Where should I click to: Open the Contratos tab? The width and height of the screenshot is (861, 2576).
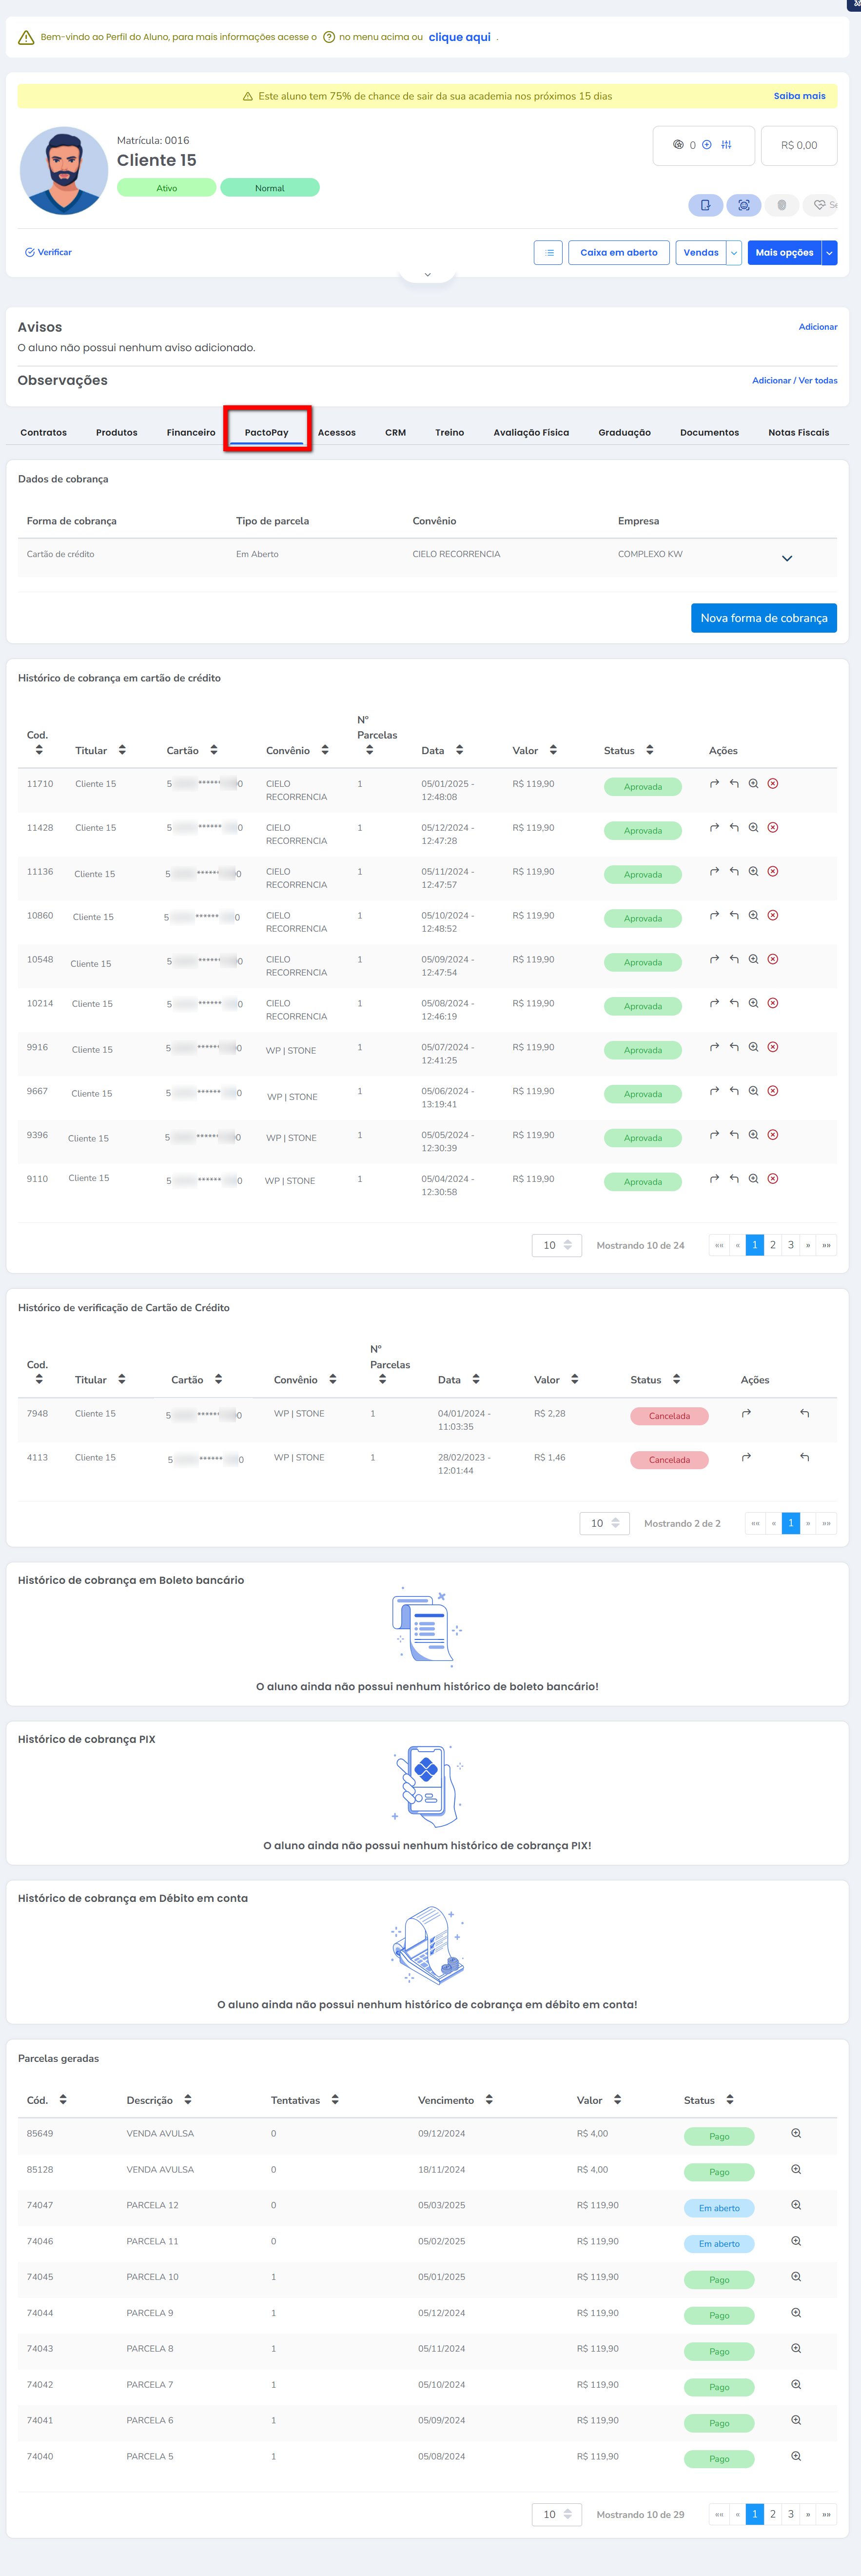tap(44, 433)
